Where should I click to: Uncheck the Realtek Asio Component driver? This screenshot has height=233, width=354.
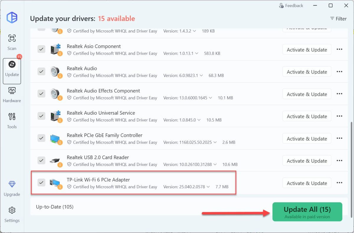pyautogui.click(x=41, y=49)
